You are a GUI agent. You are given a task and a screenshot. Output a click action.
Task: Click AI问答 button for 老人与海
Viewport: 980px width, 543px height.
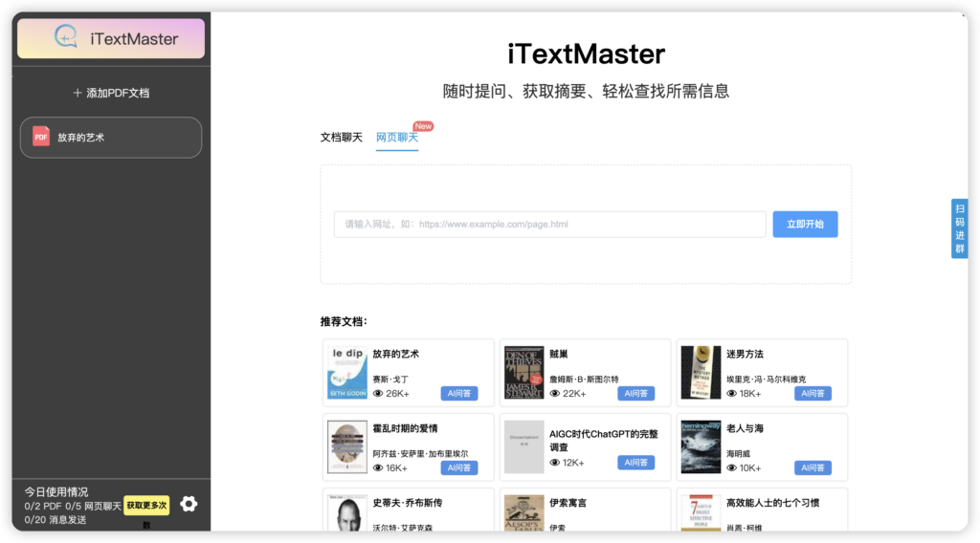[x=813, y=467]
